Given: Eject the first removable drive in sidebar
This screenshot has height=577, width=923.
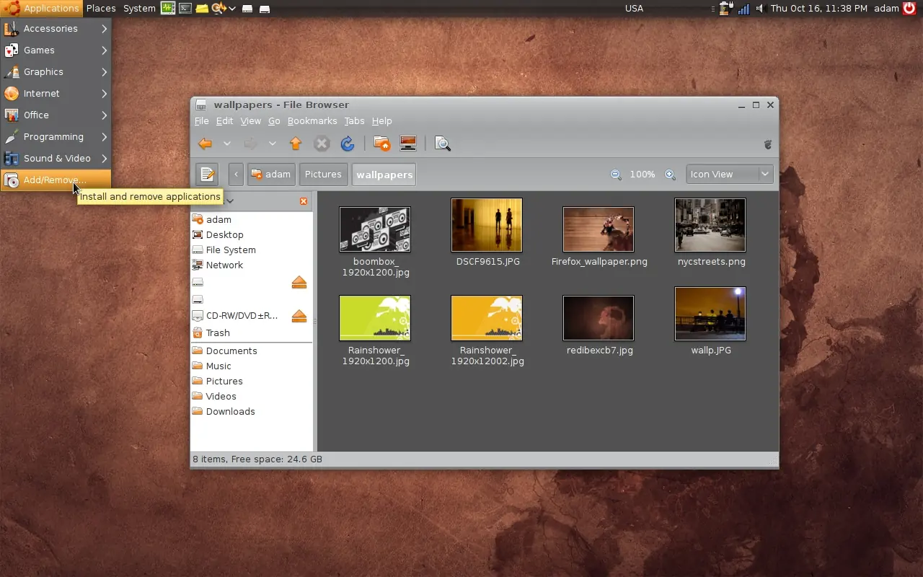Looking at the screenshot, I should 299,282.
